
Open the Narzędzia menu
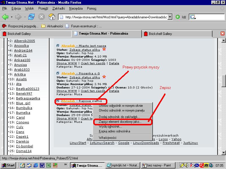click(76, 8)
